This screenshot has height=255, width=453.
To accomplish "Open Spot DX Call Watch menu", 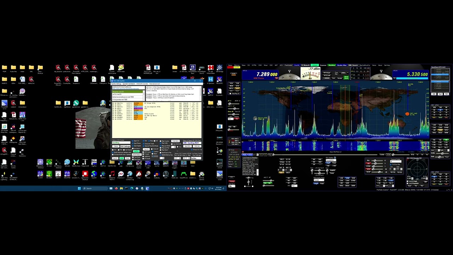I will coord(129,84).
